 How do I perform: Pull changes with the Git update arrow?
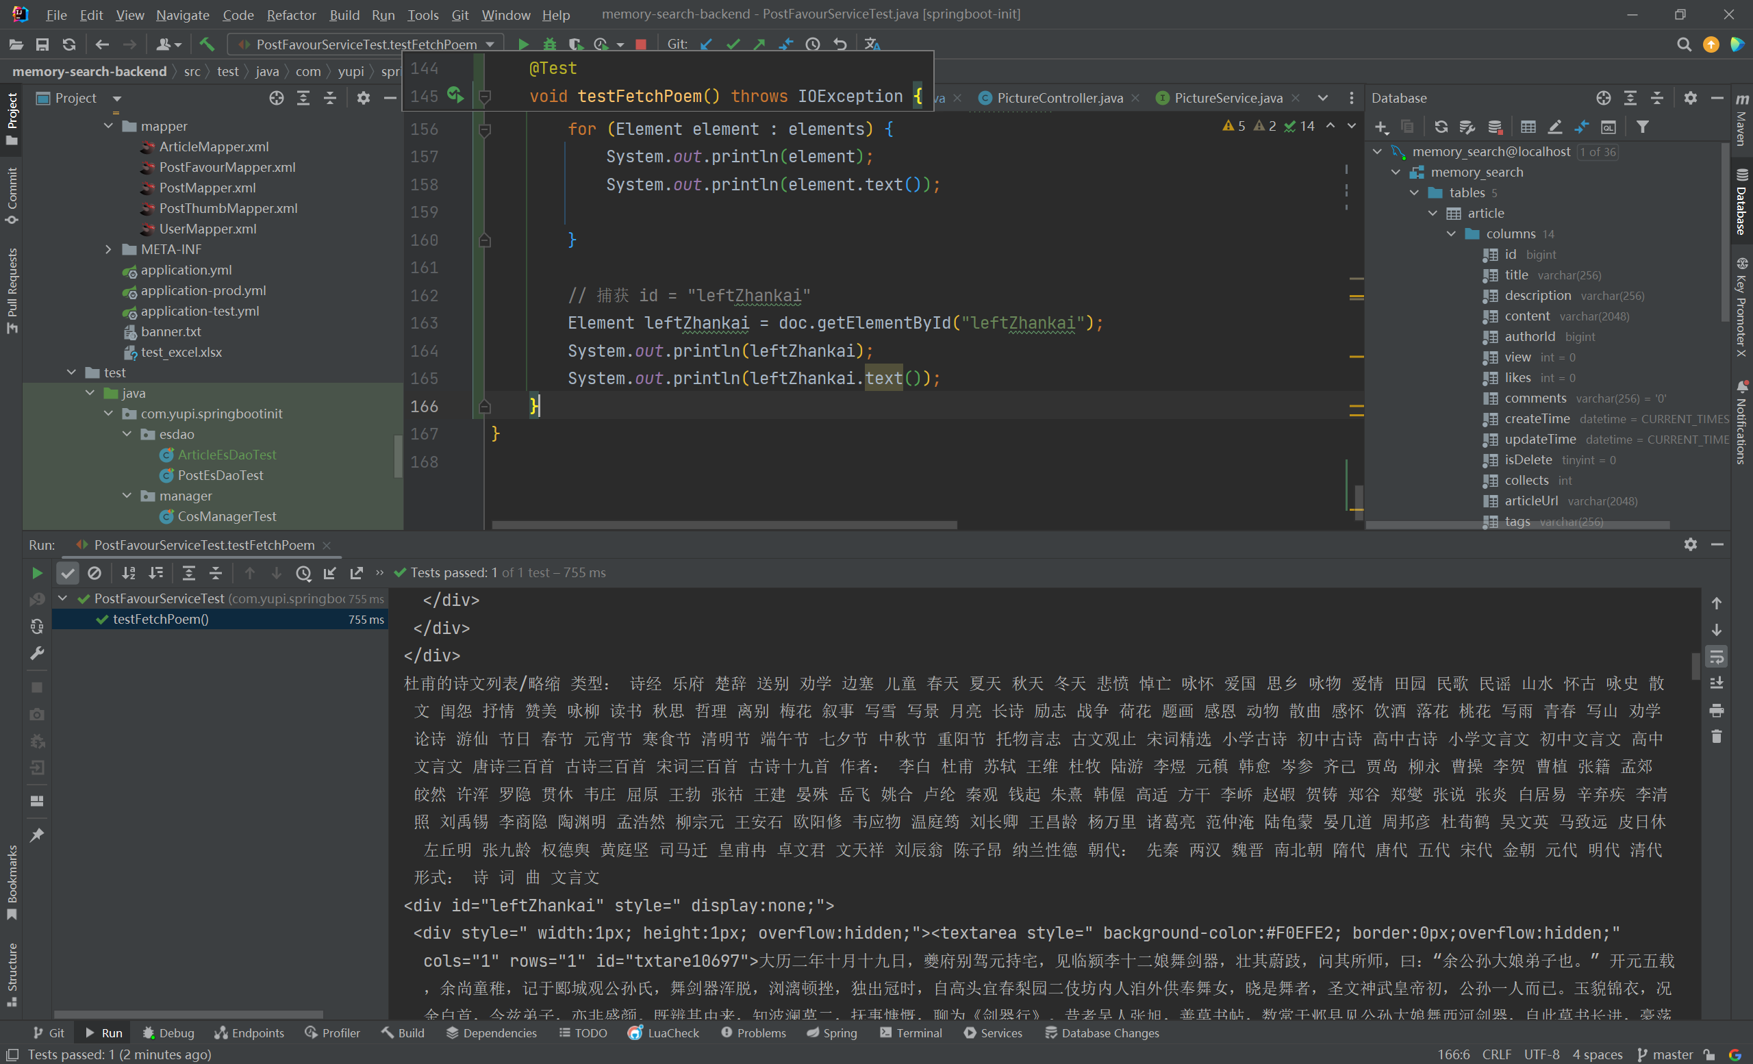706,44
